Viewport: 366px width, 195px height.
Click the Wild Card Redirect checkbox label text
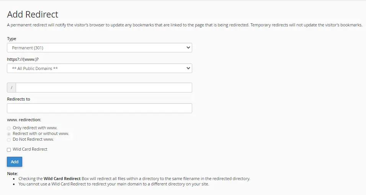(x=30, y=149)
